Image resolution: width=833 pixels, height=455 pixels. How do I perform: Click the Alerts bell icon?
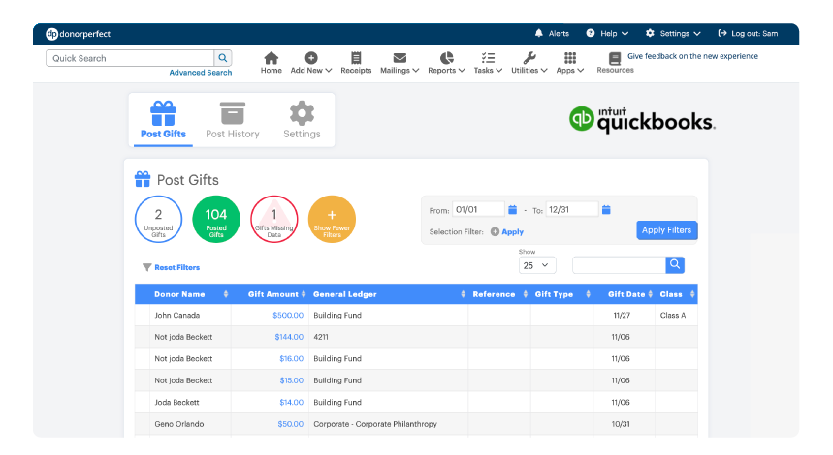tap(539, 33)
